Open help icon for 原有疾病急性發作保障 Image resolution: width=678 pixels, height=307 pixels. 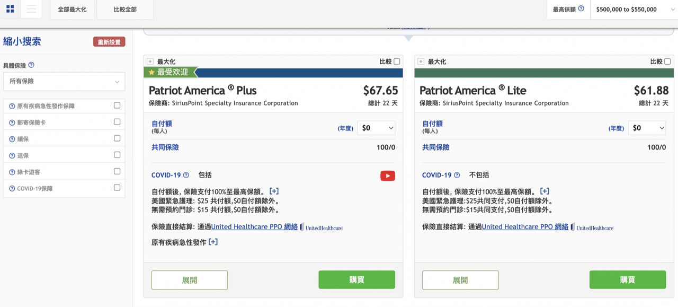click(x=12, y=107)
